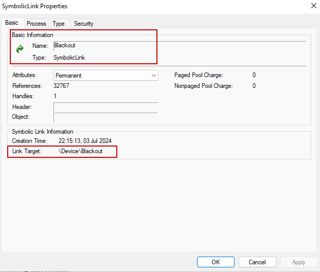
Task: Click the References value 32767
Action: 61,86
